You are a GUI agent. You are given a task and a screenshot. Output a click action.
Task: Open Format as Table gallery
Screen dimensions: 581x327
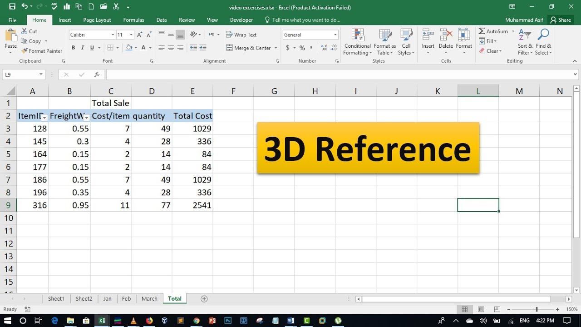click(385, 42)
